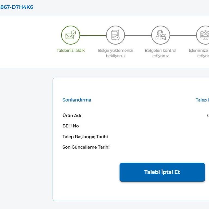Click the request code ending in D7H4K6
209x209 pixels.
point(16,7)
